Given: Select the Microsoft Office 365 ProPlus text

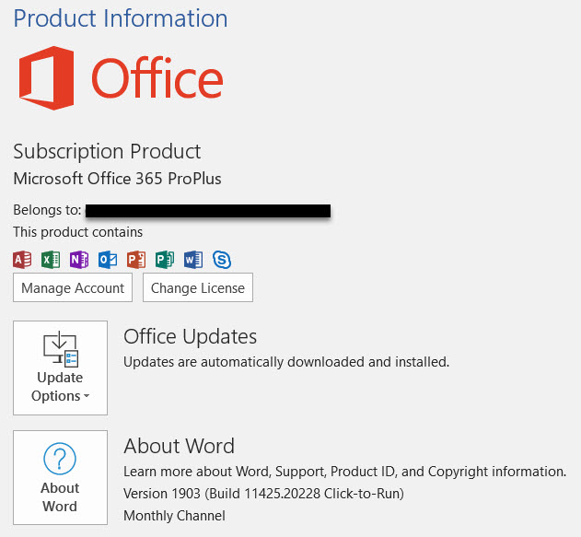Looking at the screenshot, I should pos(117,179).
